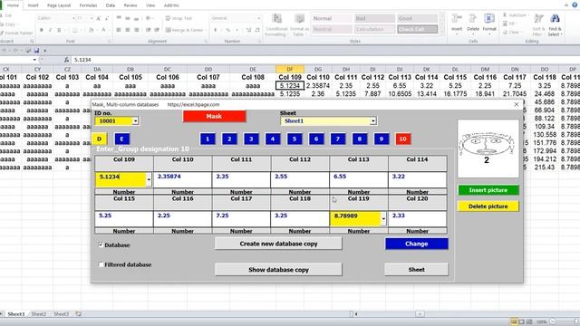Click the face picture thumbnail in dialog
580x326 pixels.
(x=488, y=149)
